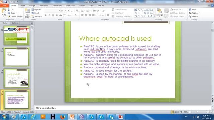The height and width of the screenshot is (120, 214).
Task: Pick the oval shape in shapes gallery
Action: point(148,10)
